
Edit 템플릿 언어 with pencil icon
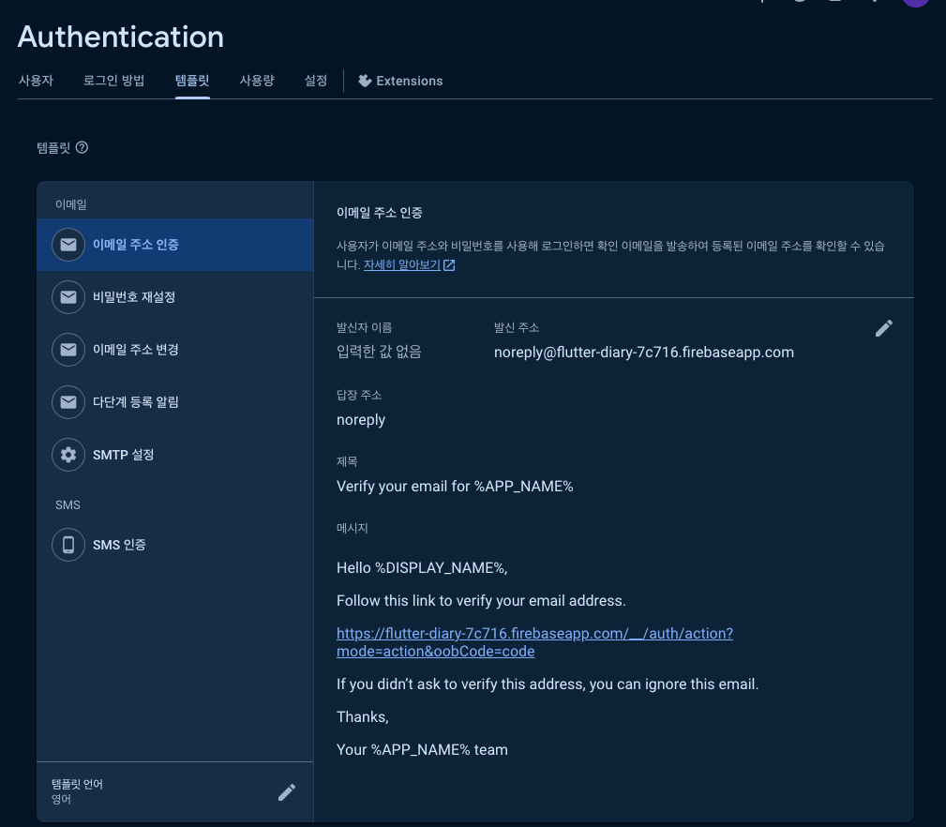(287, 792)
